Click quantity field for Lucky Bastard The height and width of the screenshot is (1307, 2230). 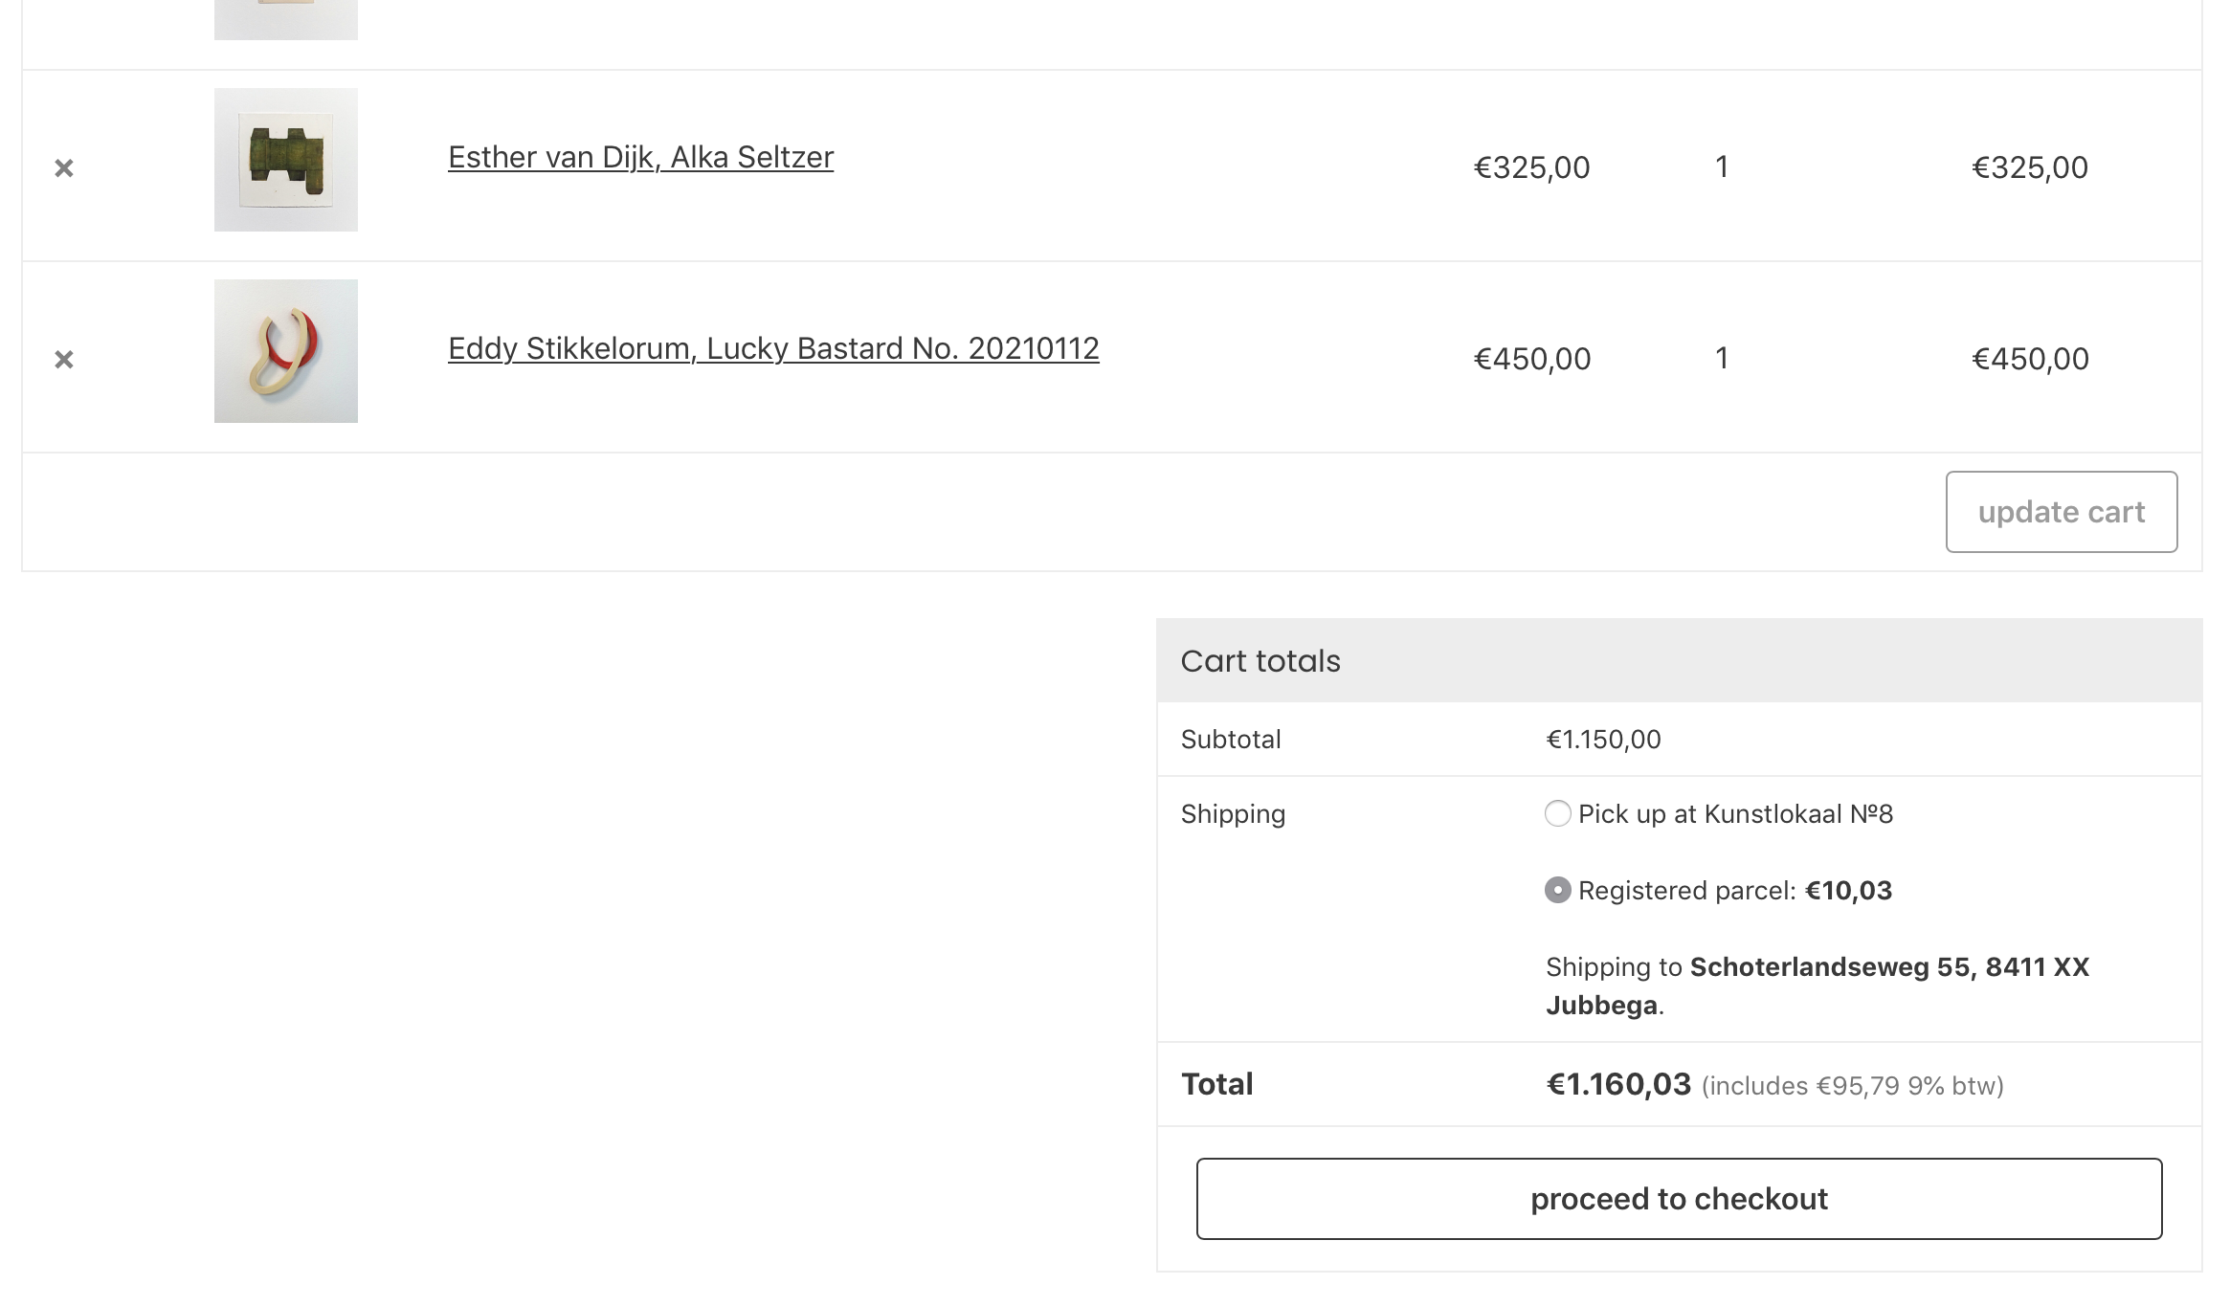[x=1722, y=359]
